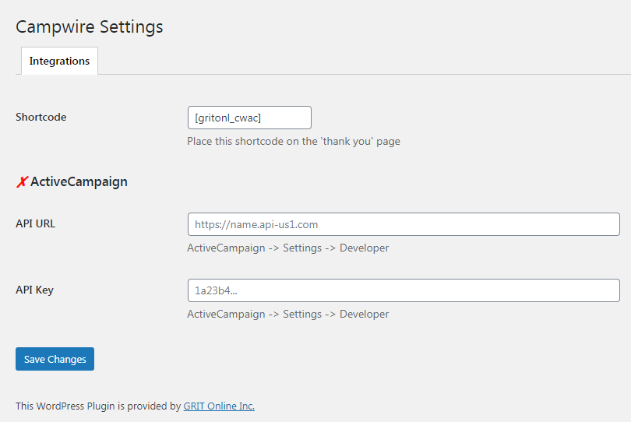Open the GRIT Online Inc. link
The width and height of the screenshot is (631, 422).
tap(219, 406)
